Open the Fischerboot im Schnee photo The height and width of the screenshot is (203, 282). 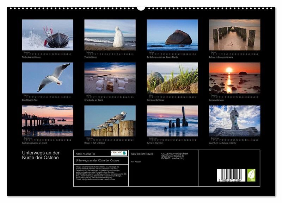coord(48,35)
